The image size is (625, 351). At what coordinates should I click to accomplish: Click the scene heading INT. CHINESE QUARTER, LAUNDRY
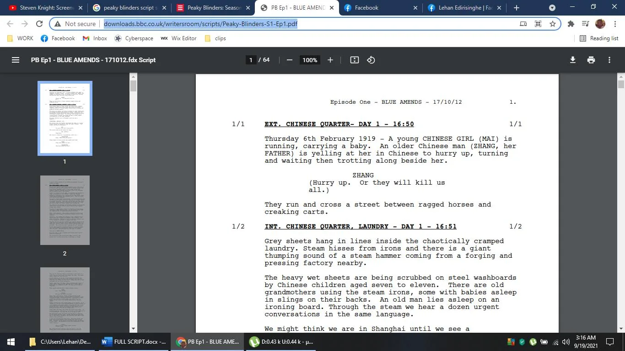click(x=361, y=227)
